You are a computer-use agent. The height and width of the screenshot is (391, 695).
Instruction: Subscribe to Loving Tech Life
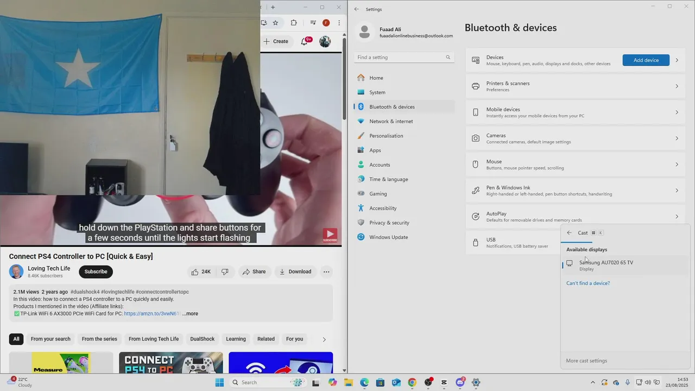click(x=96, y=272)
